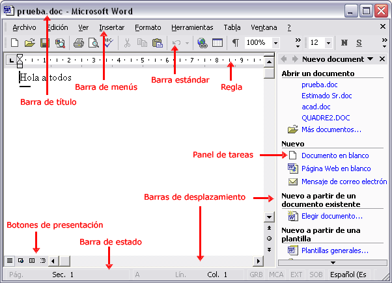Click the Search icon in the toolbar
Image resolution: width=392 pixels, height=283 pixels.
pyautogui.click(x=60, y=43)
